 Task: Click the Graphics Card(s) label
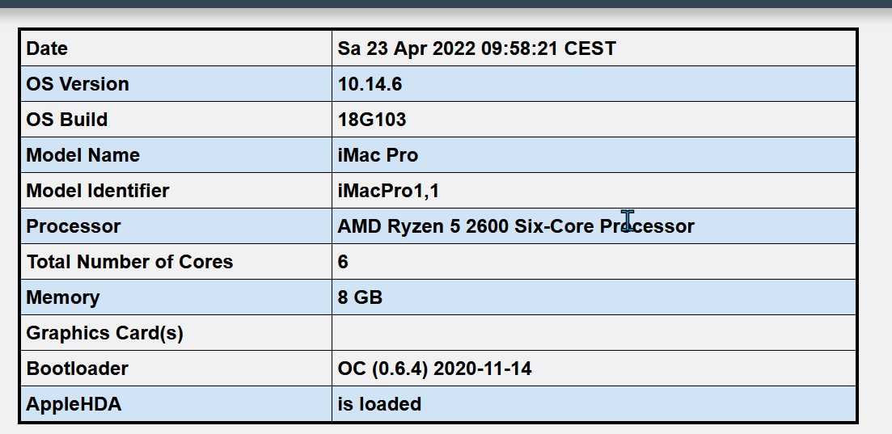click(105, 333)
